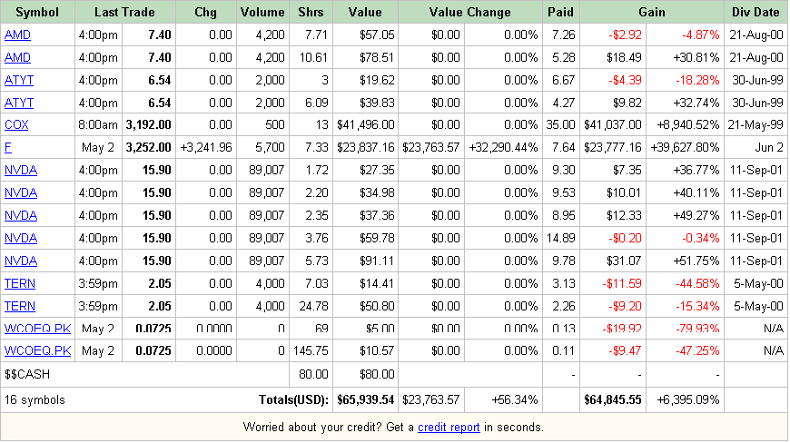This screenshot has width=790, height=443.
Task: Open the WCOEQ.PK link in the $10.57 row
Action: click(x=38, y=350)
